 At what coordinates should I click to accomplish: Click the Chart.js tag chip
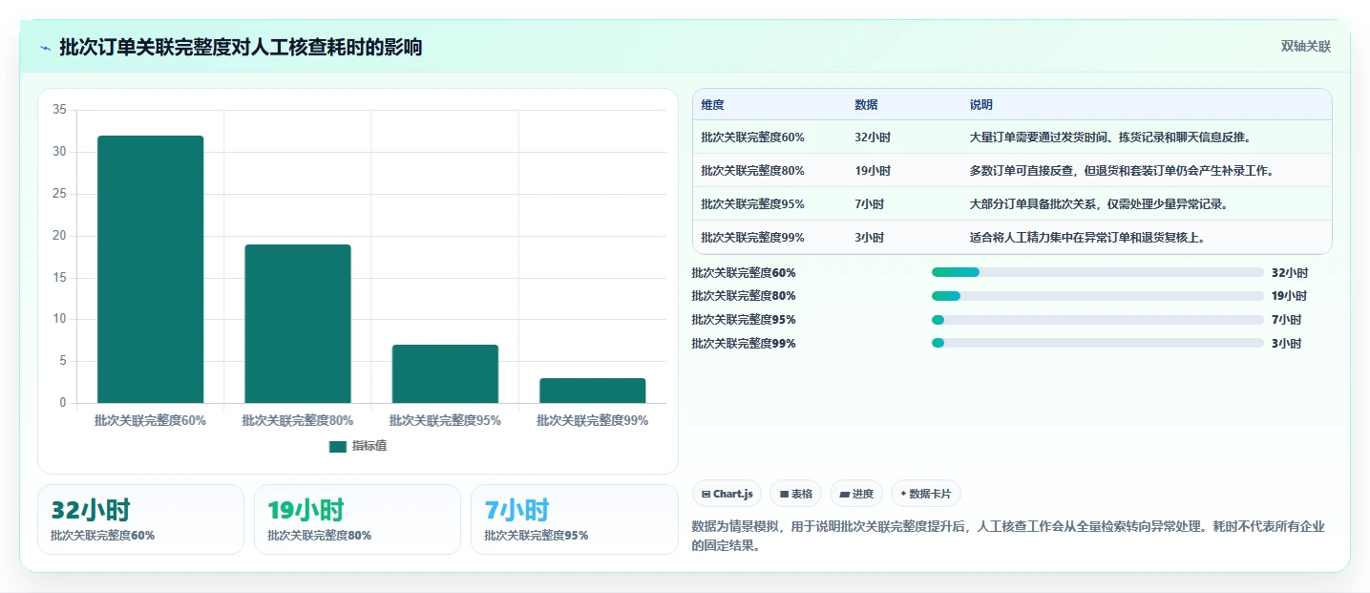tap(727, 494)
